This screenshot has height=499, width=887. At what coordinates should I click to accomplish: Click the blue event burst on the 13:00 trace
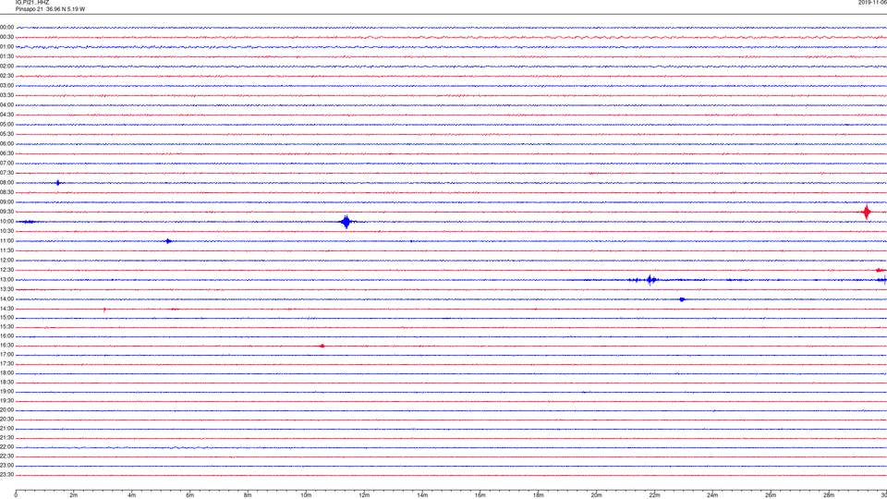pyautogui.click(x=651, y=279)
